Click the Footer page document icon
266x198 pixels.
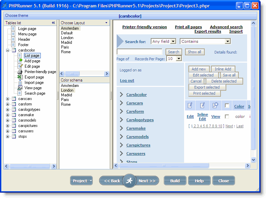(x=13, y=45)
